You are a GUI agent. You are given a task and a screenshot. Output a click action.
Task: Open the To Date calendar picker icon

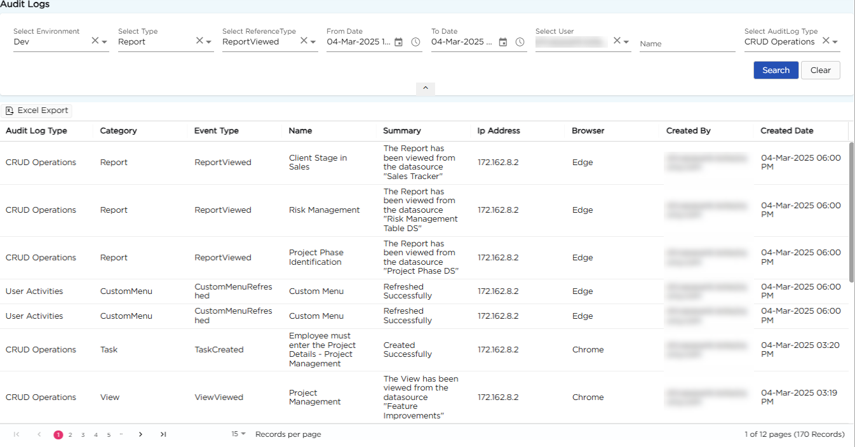502,42
